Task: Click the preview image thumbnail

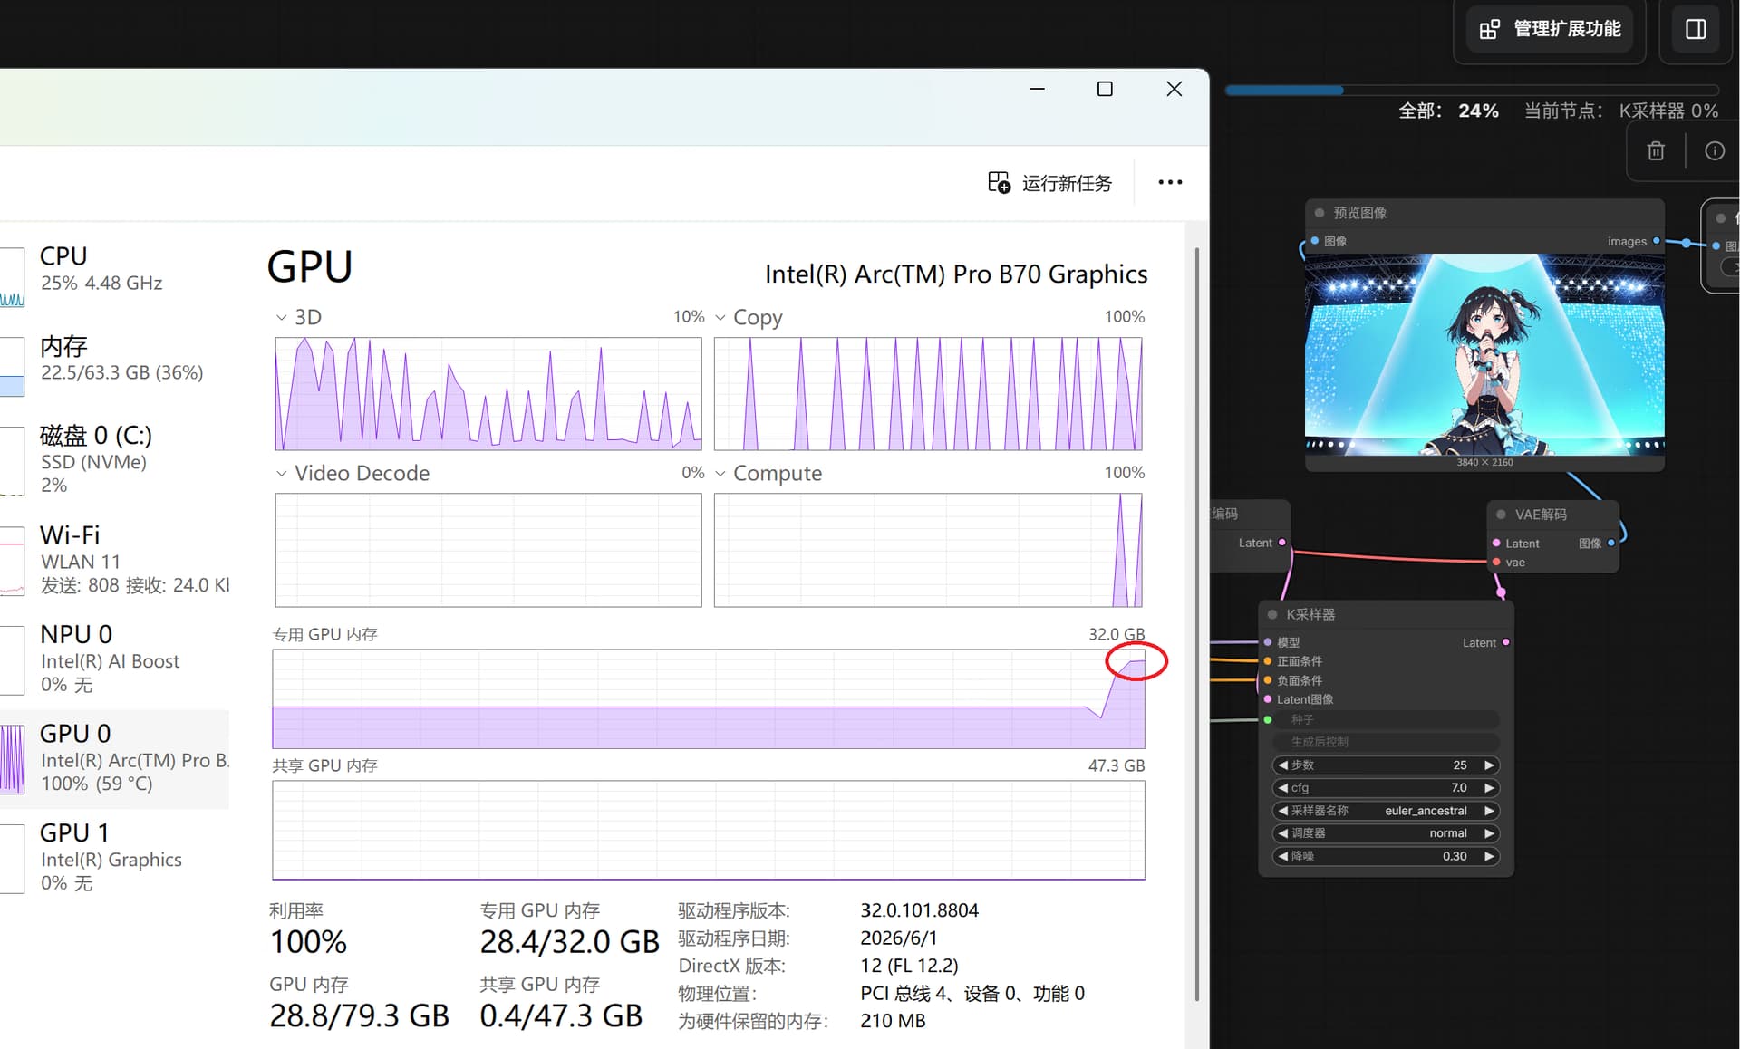Action: pyautogui.click(x=1484, y=354)
